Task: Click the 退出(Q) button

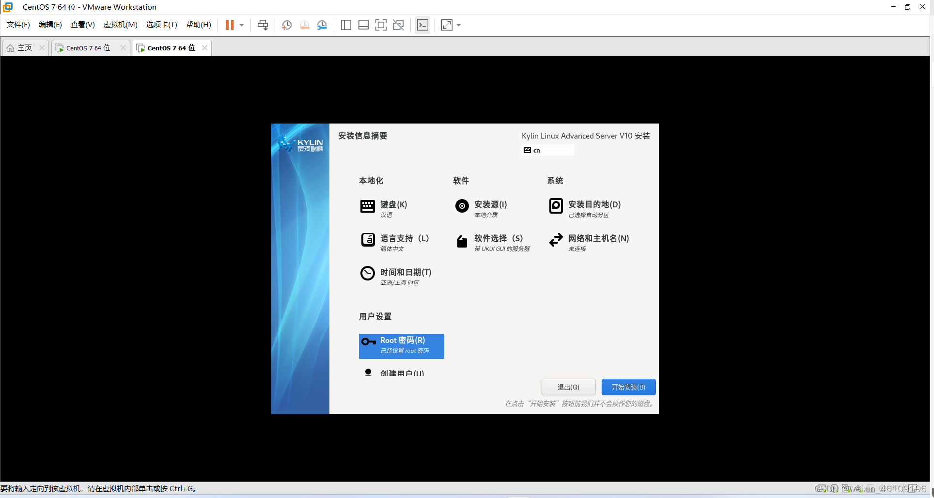Action: 569,387
